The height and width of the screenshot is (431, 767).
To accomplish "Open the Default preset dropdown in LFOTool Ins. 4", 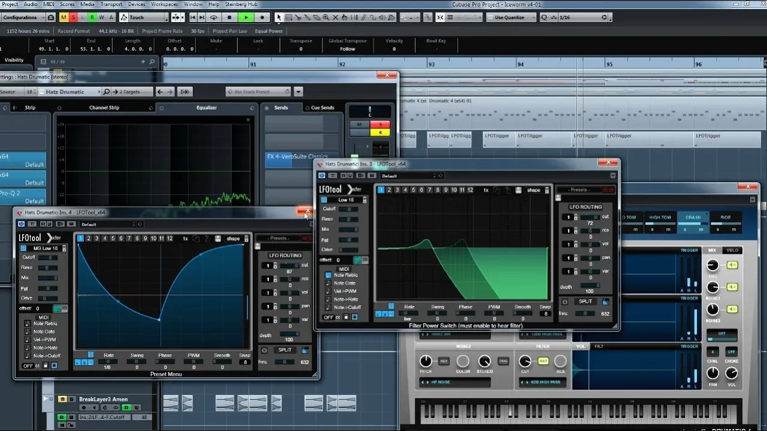I will click(111, 224).
